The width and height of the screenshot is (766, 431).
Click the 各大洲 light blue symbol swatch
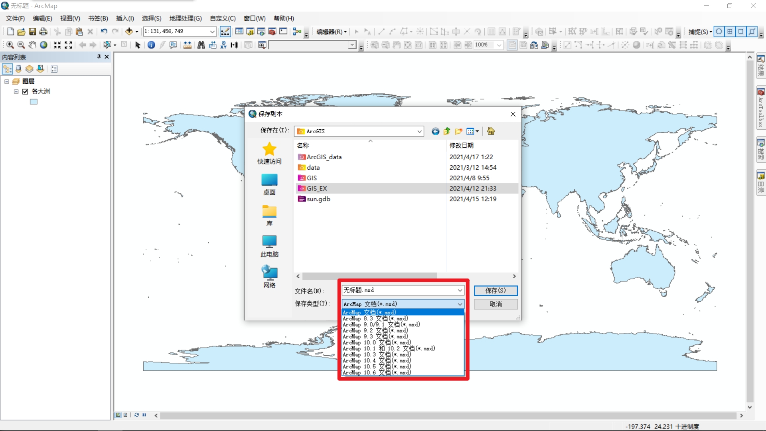coord(34,102)
